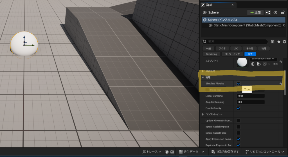Click the use-selected-asset arrow icon under material
288x157 pixels.
click(253, 64)
